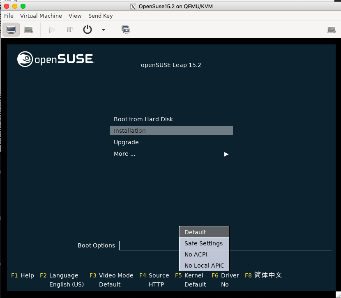The width and height of the screenshot is (341, 298).
Task: Expand the shutdown options dropdown arrow
Action: [104, 30]
